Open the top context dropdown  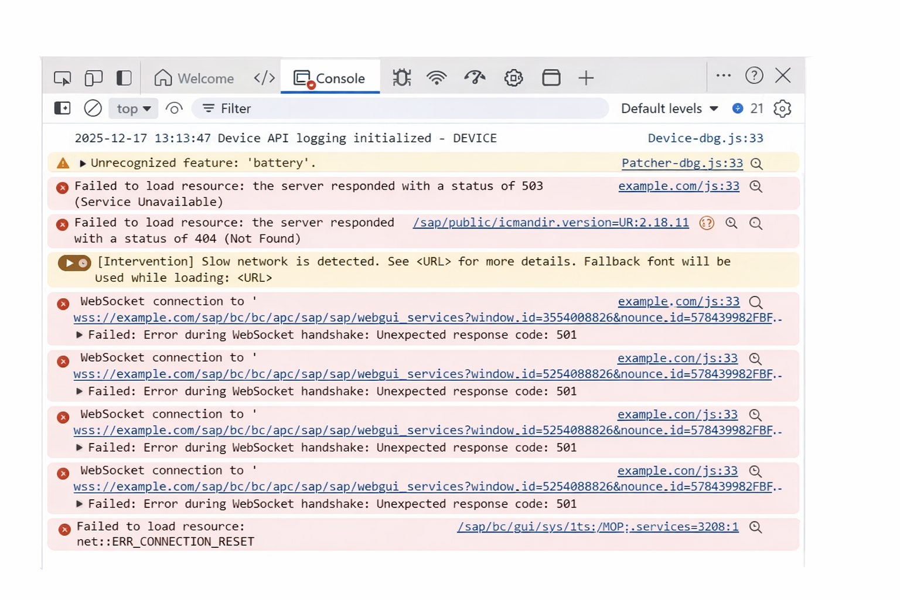point(134,108)
